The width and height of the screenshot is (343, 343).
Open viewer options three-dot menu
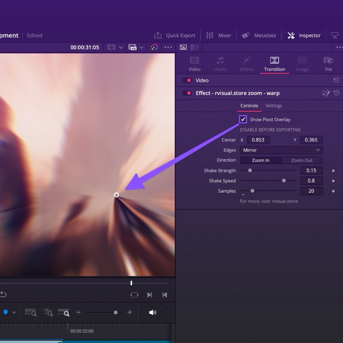(x=168, y=47)
